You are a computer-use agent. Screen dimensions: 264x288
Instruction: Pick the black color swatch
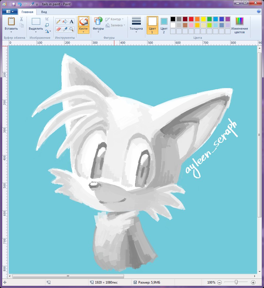tap(173, 19)
